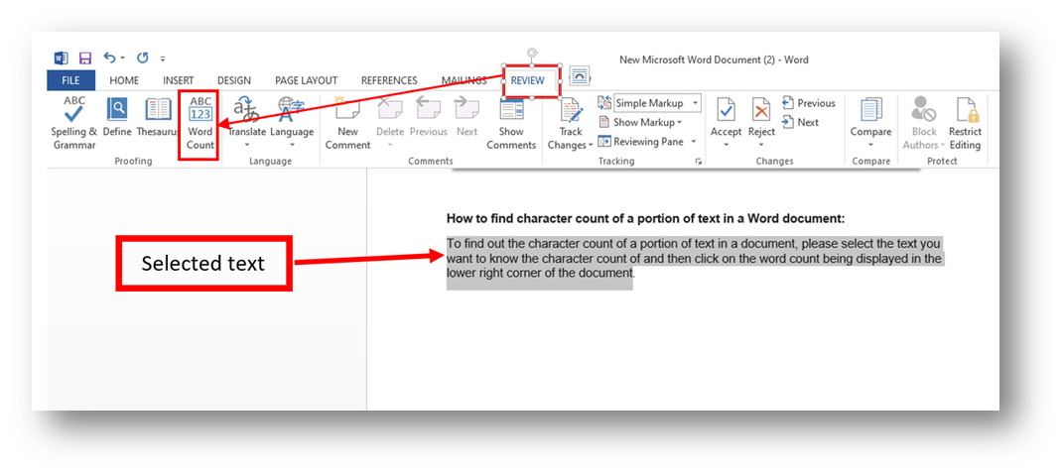Switch to the HOME tab

pos(124,80)
